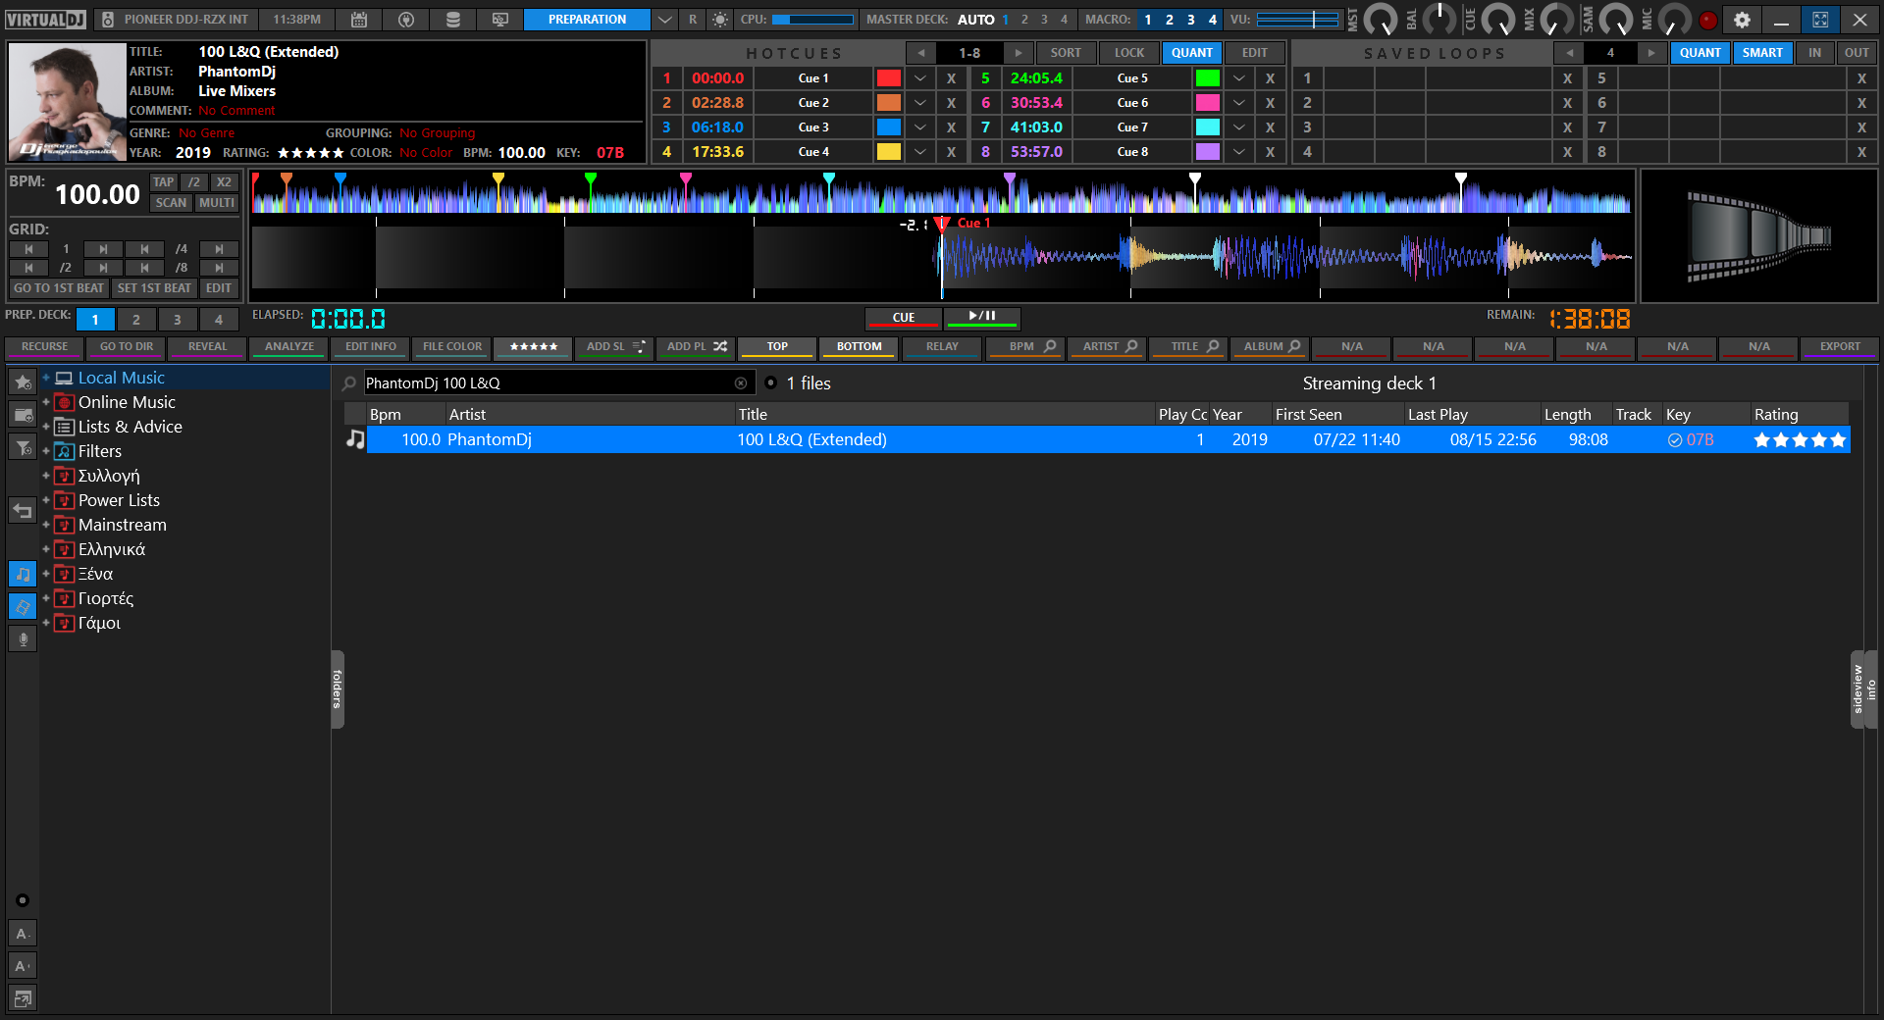Toggle hotcues LOCK button
The image size is (1884, 1020).
click(1129, 53)
